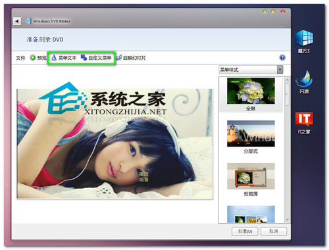Click the blue help question mark icon
Viewport: 329px width, 250px height.
click(282, 58)
